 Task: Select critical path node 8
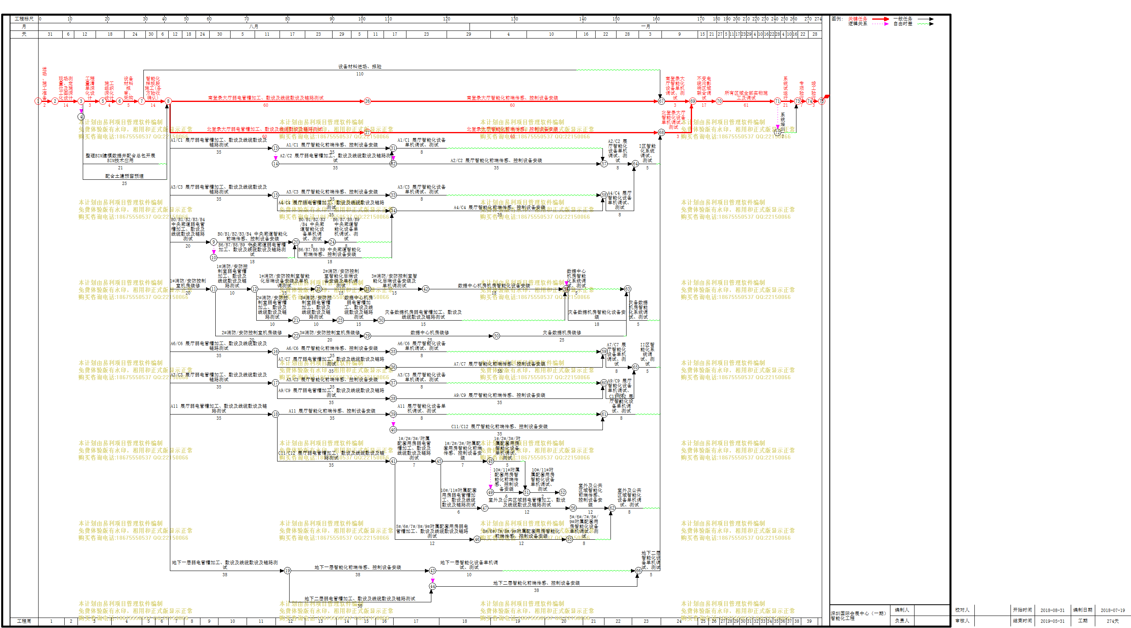(168, 101)
